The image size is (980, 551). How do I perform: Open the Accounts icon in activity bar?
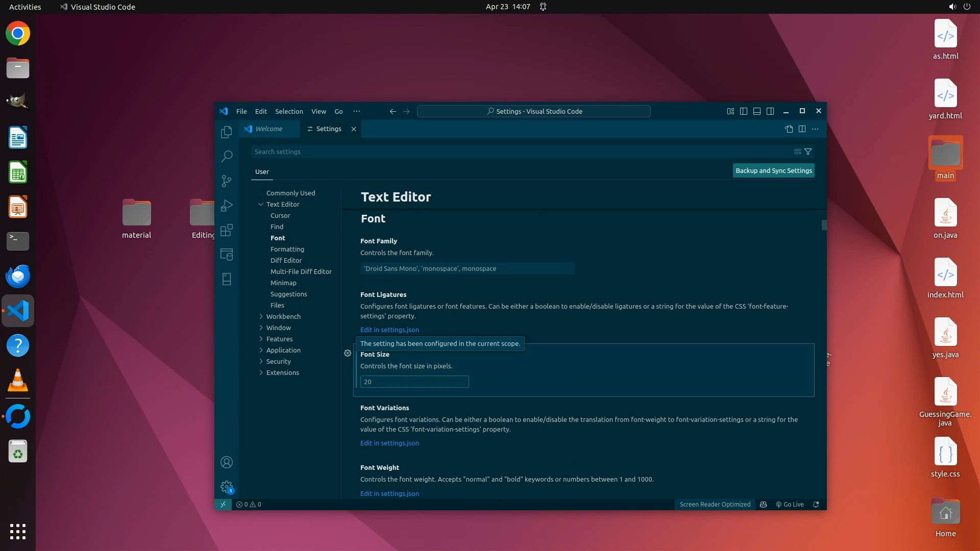(227, 462)
